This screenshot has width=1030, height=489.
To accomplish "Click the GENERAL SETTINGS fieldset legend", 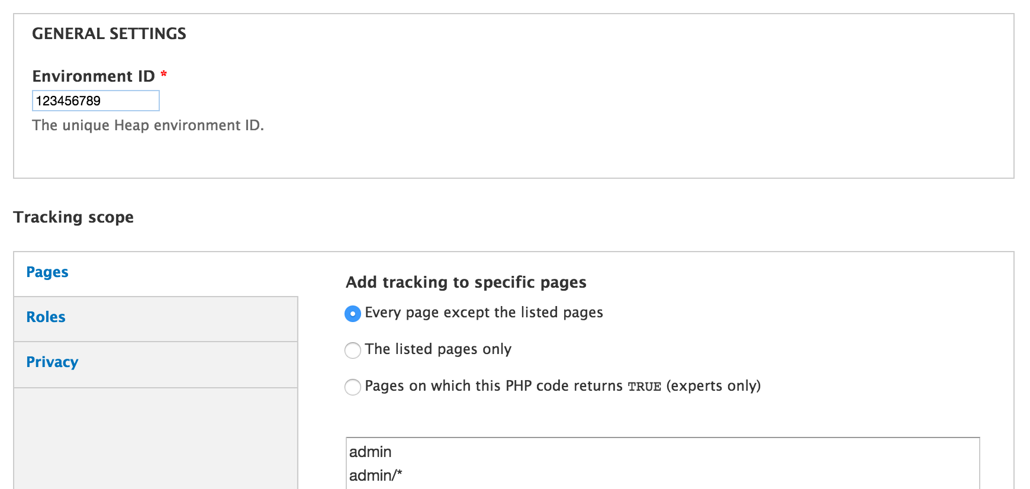I will [x=109, y=33].
